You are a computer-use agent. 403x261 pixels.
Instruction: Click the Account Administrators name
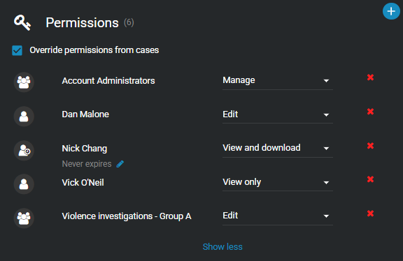(108, 81)
